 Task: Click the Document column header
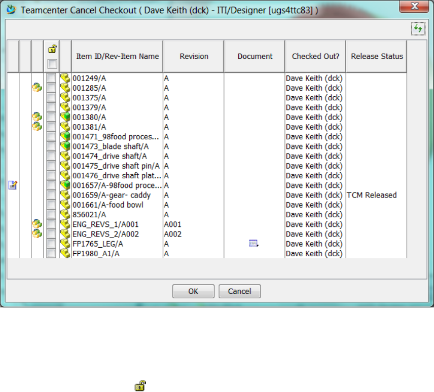pos(255,56)
